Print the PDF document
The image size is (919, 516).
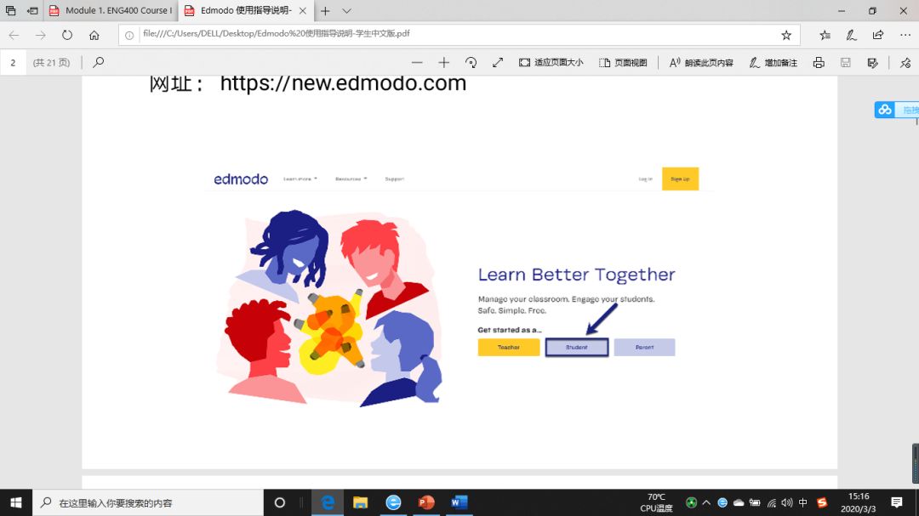(x=819, y=63)
